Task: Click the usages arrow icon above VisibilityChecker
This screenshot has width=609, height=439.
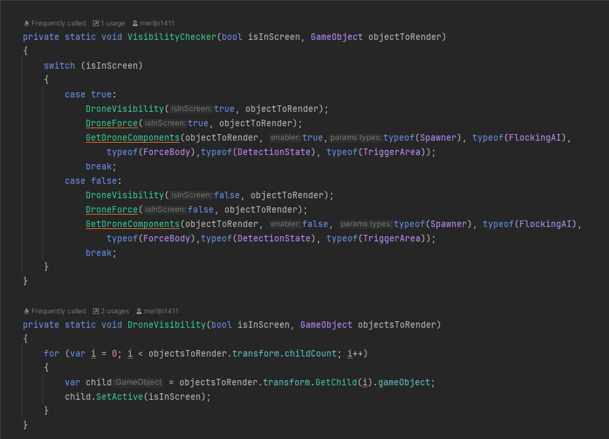Action: tap(96, 22)
